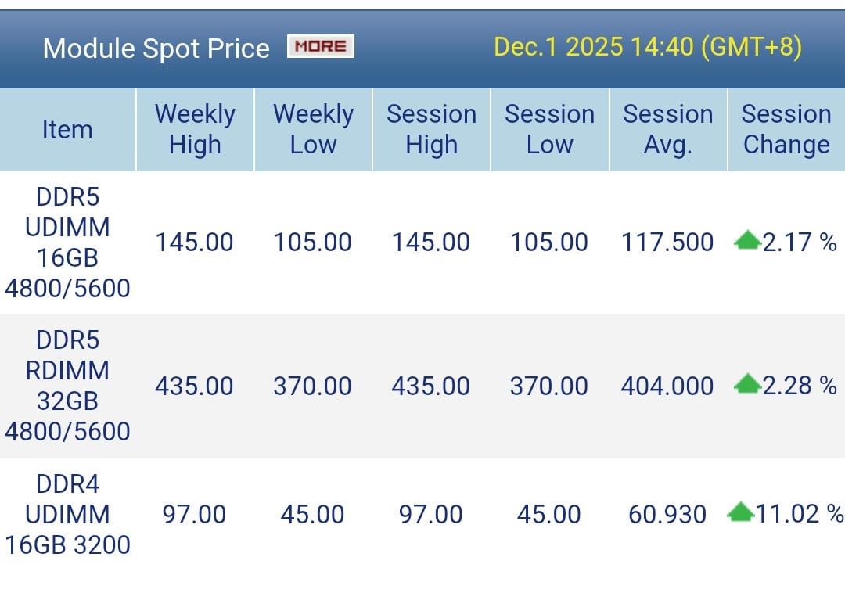
Task: Open the Module Spot Price heading
Action: [156, 49]
